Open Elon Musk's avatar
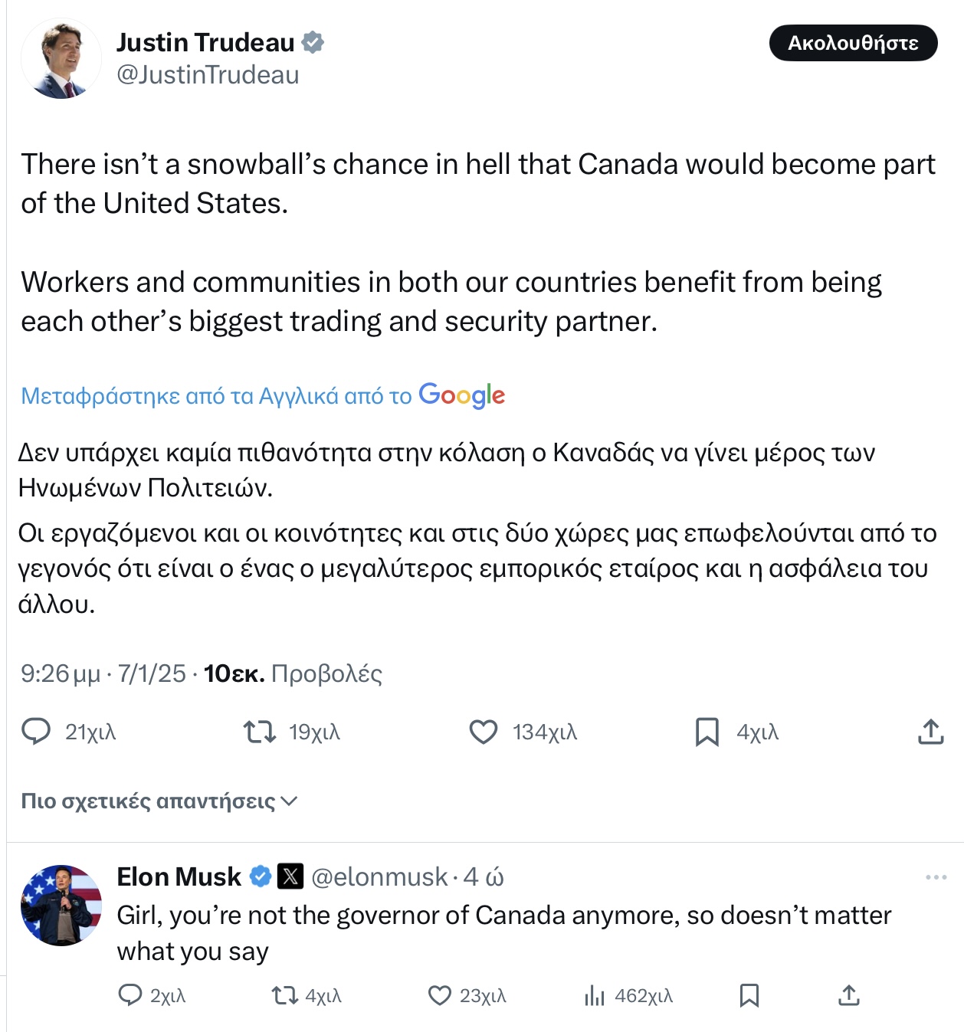This screenshot has height=1032, width=964. (x=61, y=905)
